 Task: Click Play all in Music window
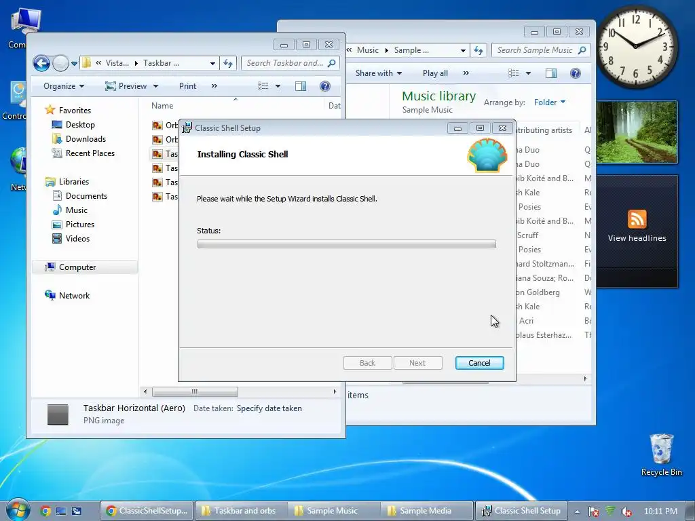tap(435, 73)
